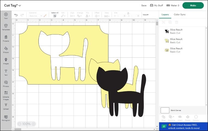This screenshot has width=208, height=131.
Task: Click the green Make button
Action: (193, 5)
